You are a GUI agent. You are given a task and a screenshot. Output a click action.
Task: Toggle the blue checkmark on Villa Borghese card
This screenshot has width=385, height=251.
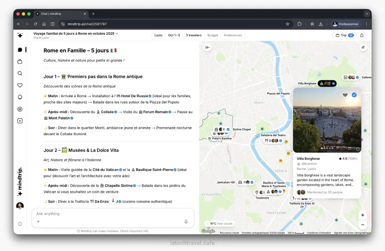point(354,95)
